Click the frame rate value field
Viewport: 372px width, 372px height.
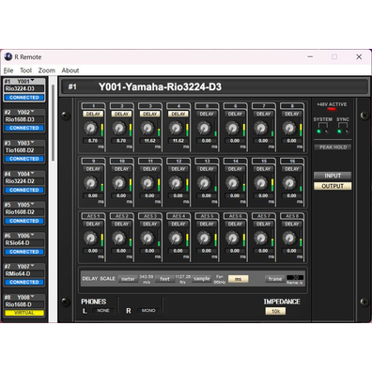coord(295,277)
